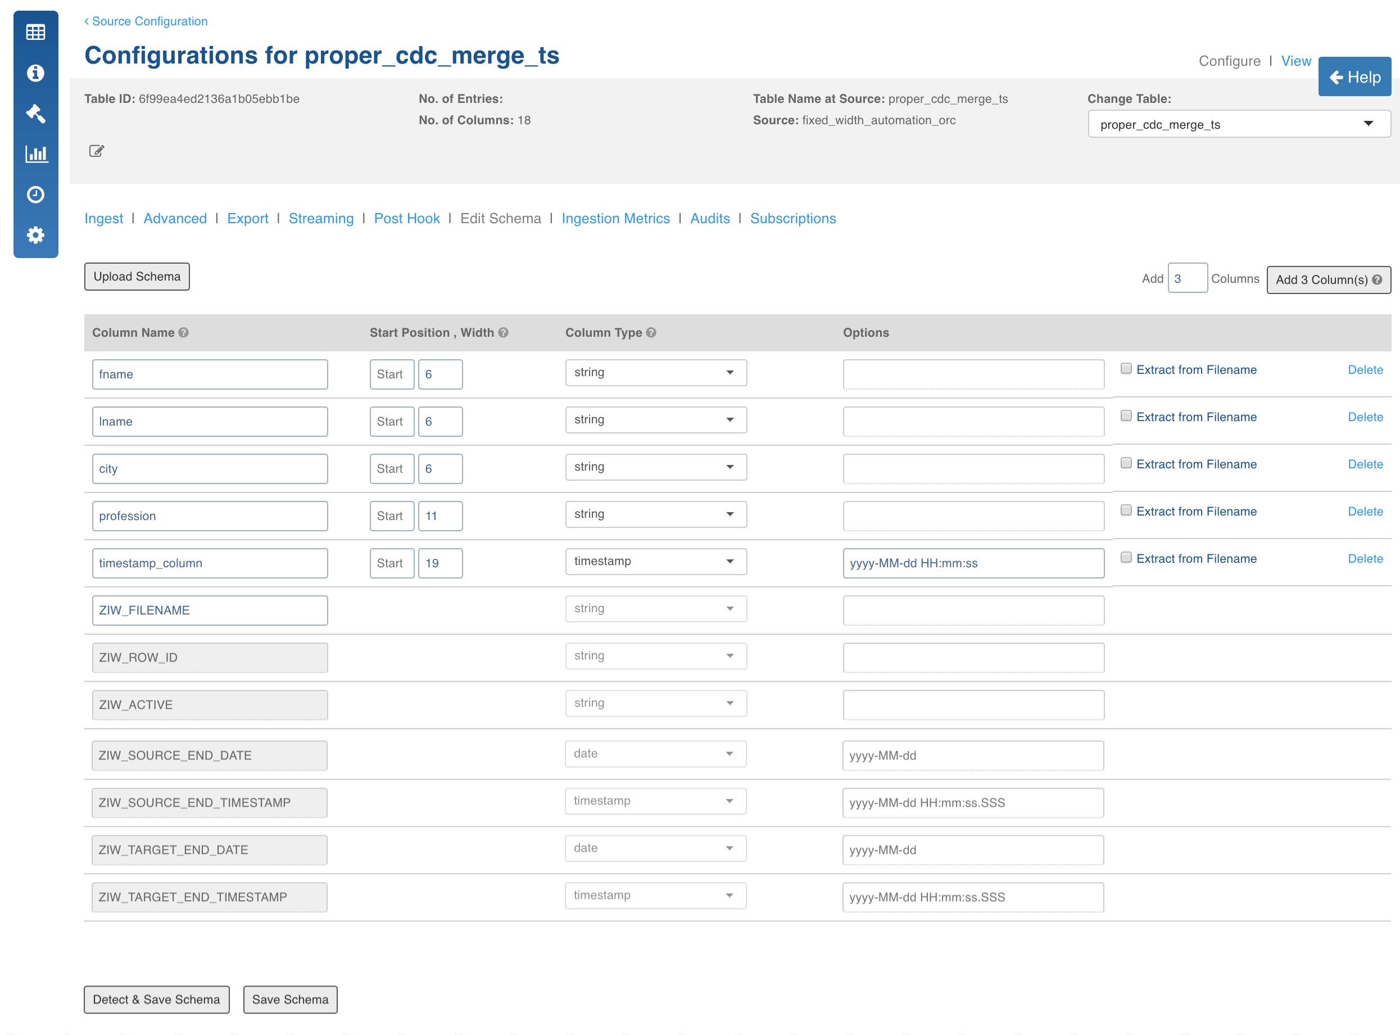This screenshot has width=1400, height=1035.
Task: Open column type dropdown for fname
Action: pos(656,373)
